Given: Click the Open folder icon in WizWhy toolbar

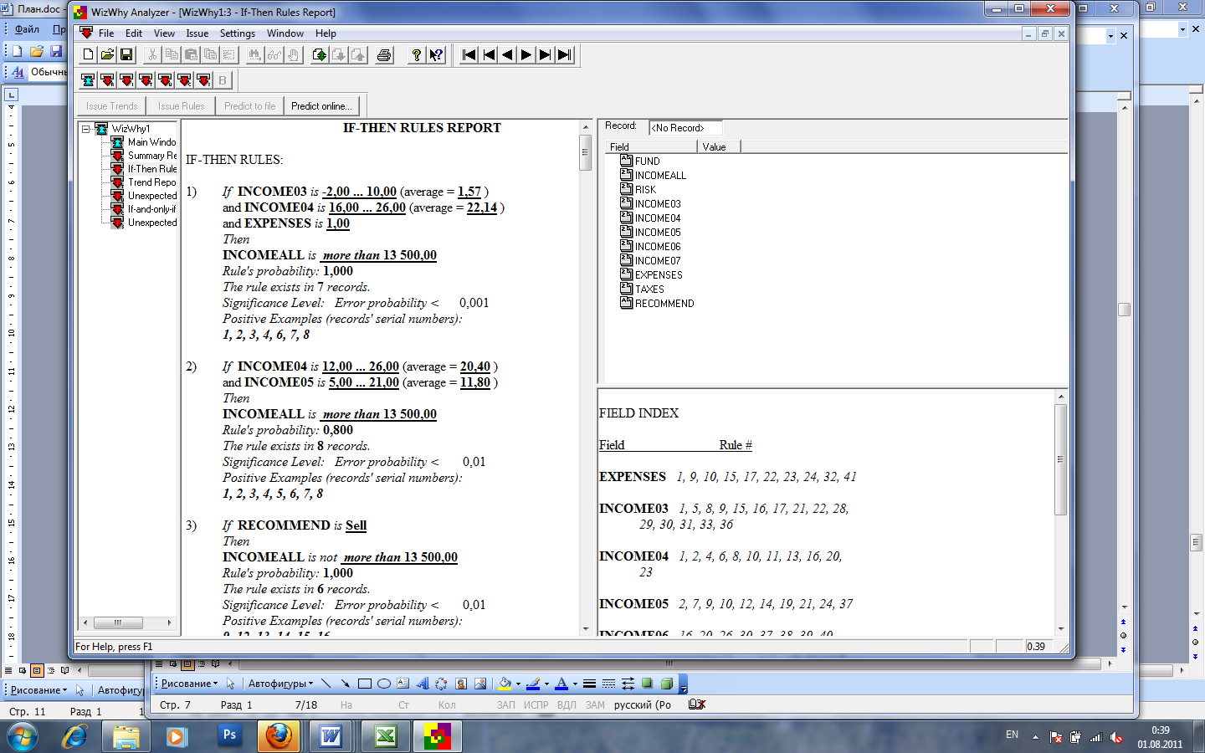Looking at the screenshot, I should pos(107,55).
